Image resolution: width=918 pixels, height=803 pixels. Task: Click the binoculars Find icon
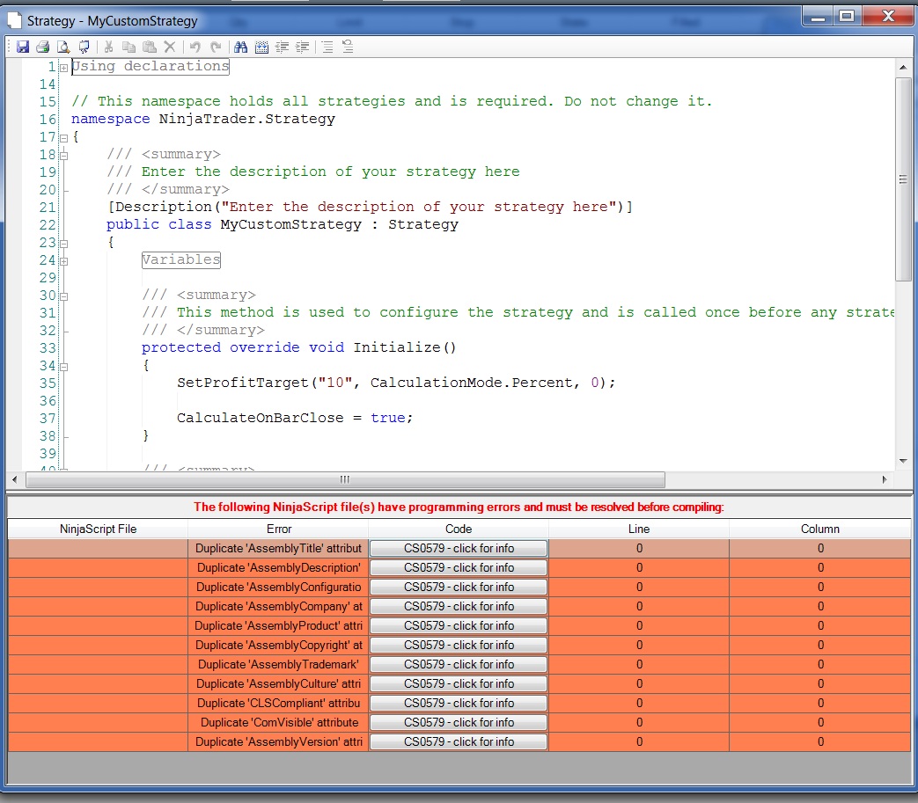(240, 47)
